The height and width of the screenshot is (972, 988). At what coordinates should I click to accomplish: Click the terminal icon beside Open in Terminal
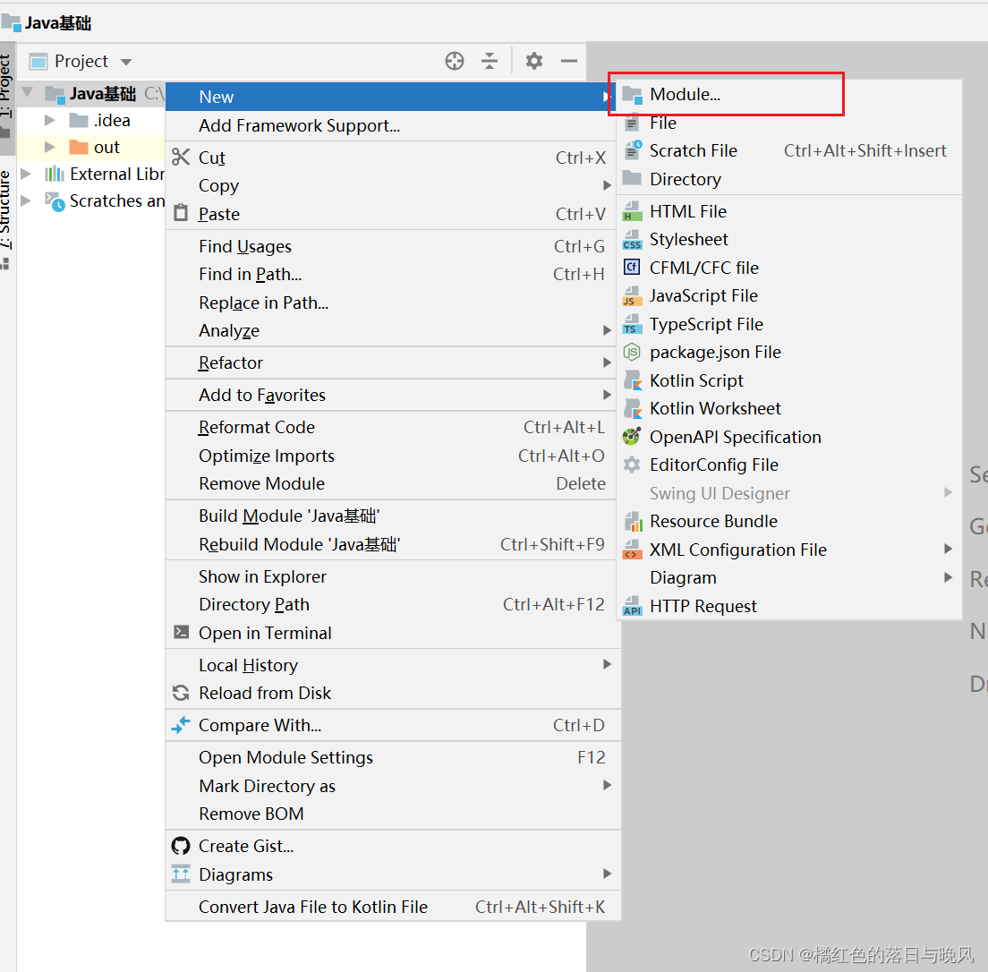point(180,633)
